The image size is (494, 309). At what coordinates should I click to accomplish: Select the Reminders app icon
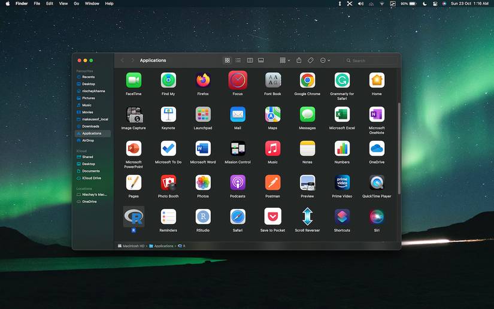pos(168,217)
